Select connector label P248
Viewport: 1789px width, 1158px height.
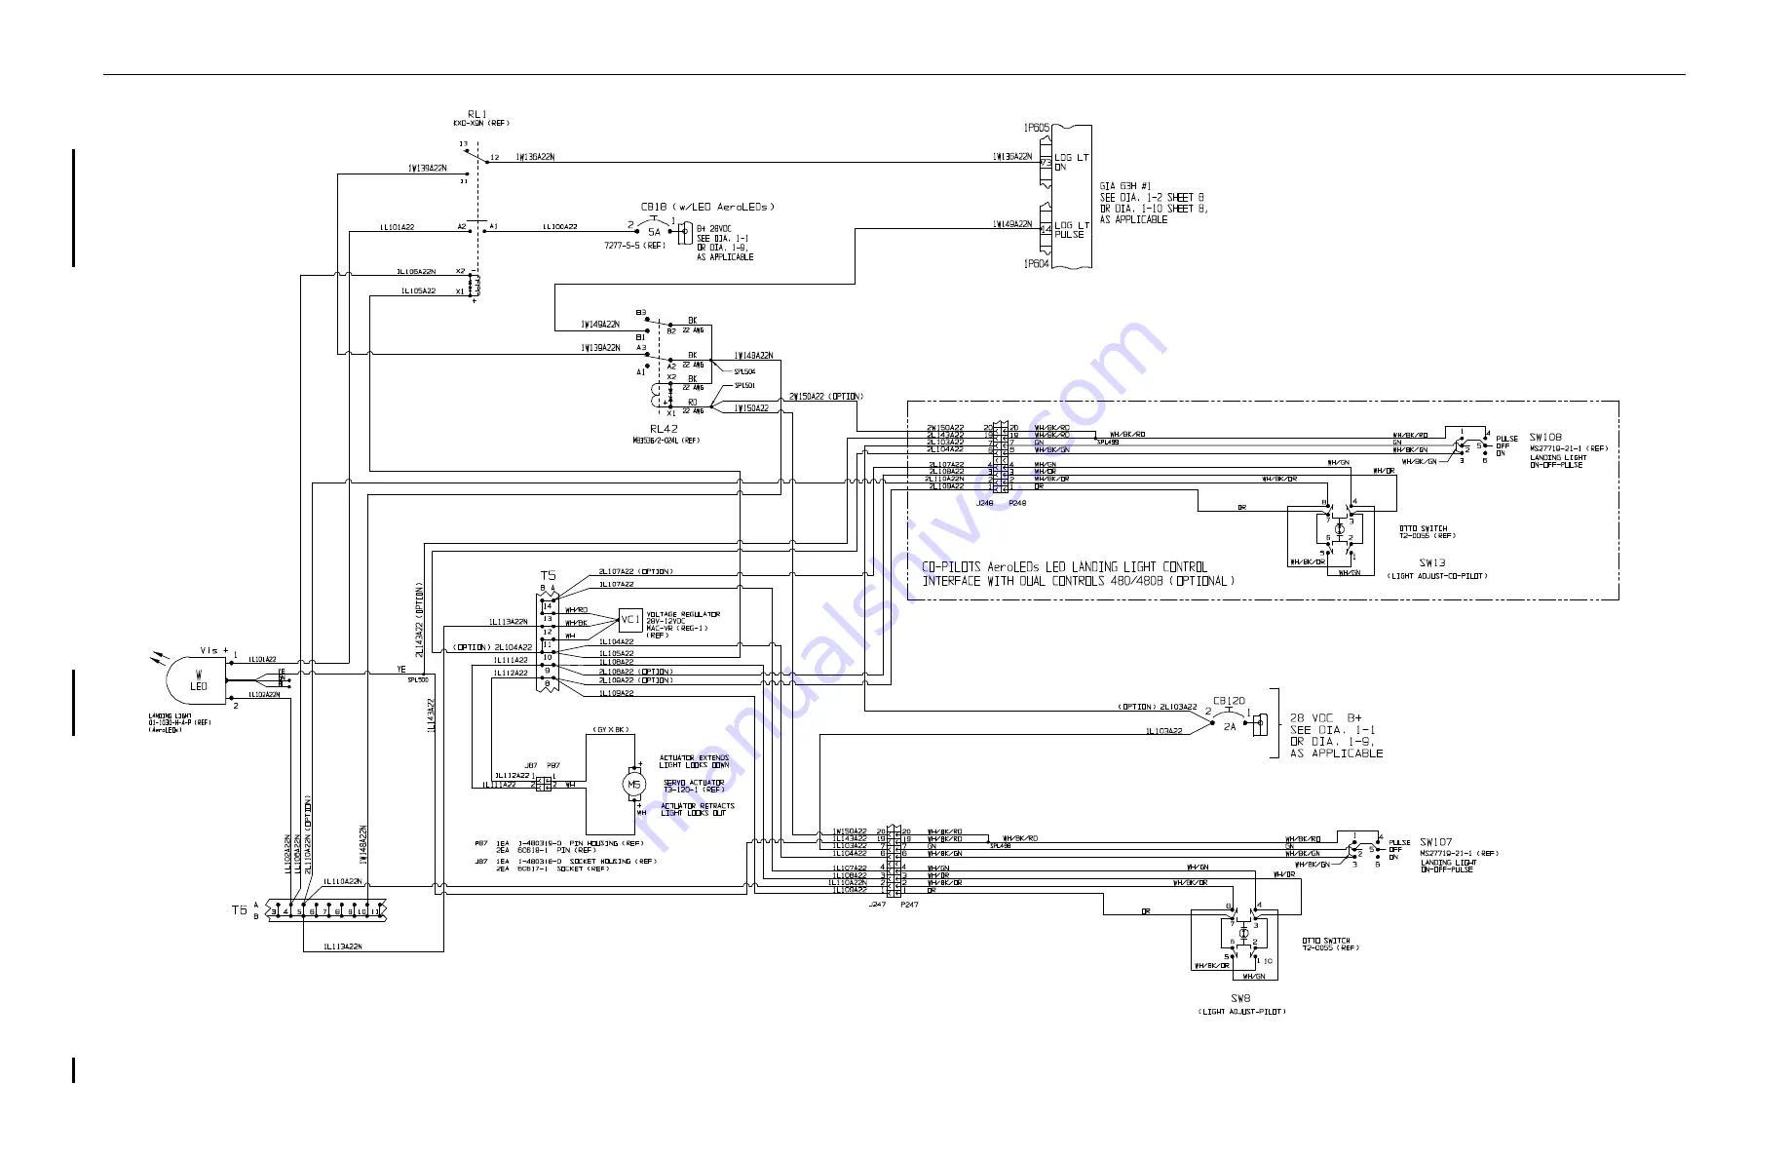1017,503
